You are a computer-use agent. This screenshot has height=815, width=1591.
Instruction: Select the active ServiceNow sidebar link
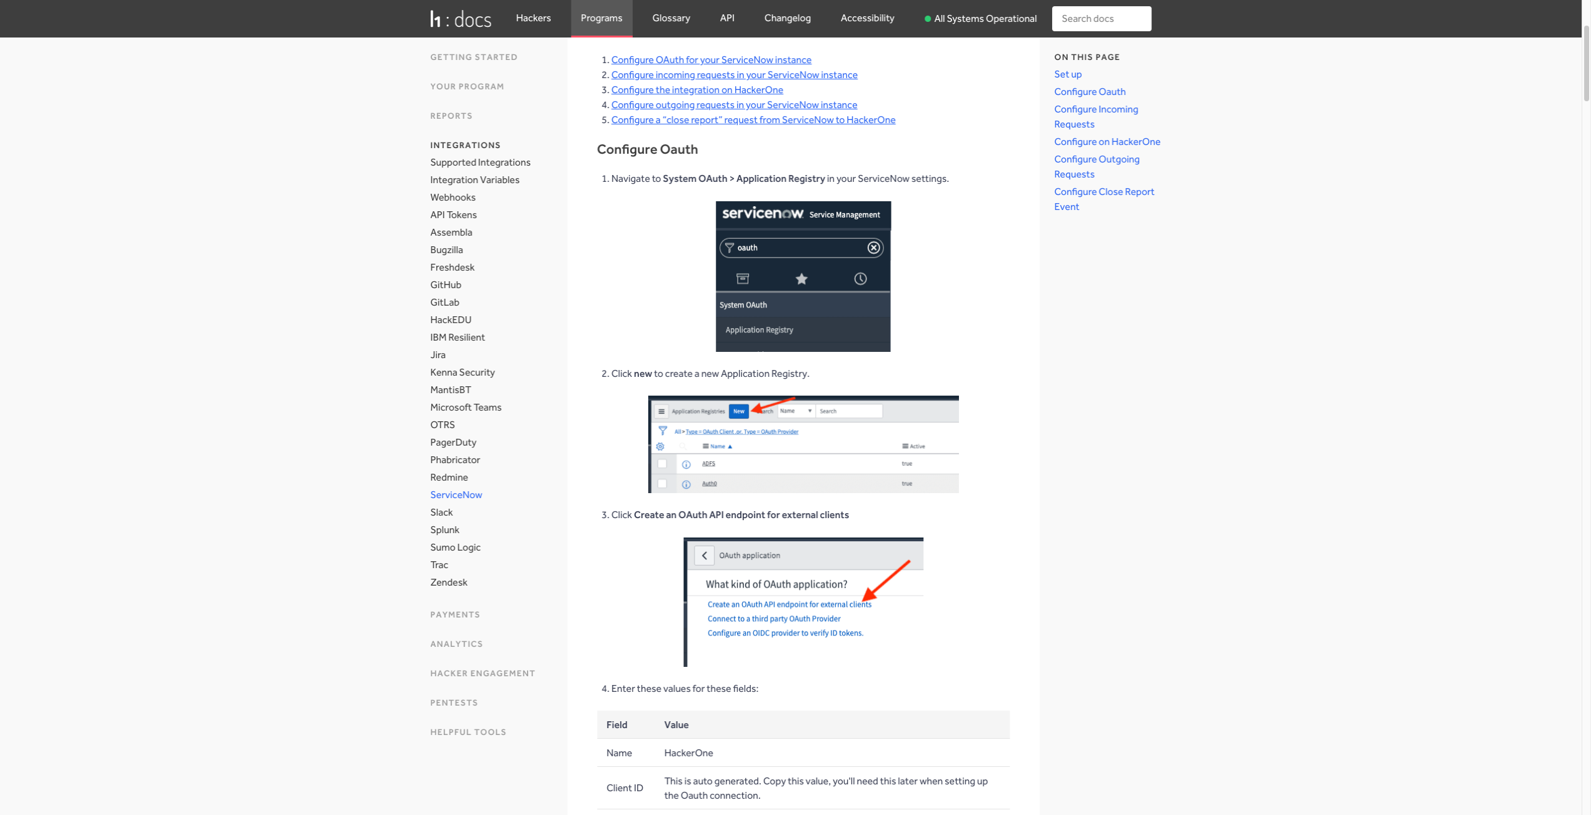point(456,495)
